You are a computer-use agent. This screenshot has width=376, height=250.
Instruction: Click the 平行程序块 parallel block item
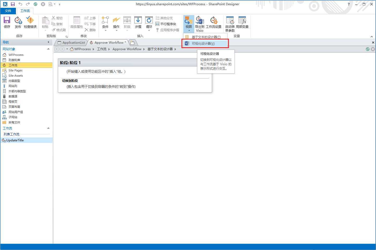tap(166, 24)
